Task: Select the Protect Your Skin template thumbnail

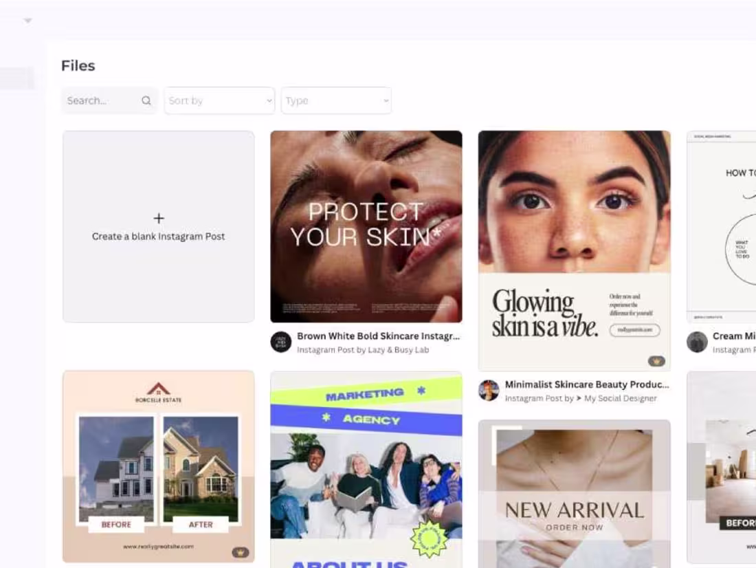Action: (366, 226)
